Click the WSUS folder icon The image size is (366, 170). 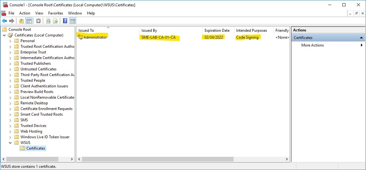(16, 143)
